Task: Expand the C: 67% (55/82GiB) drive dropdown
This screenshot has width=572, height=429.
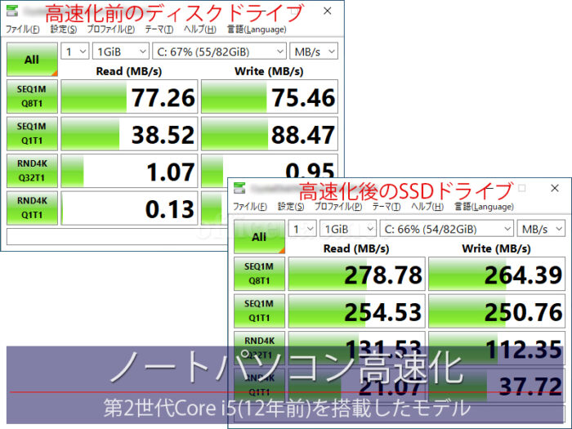Action: pyautogui.click(x=219, y=51)
